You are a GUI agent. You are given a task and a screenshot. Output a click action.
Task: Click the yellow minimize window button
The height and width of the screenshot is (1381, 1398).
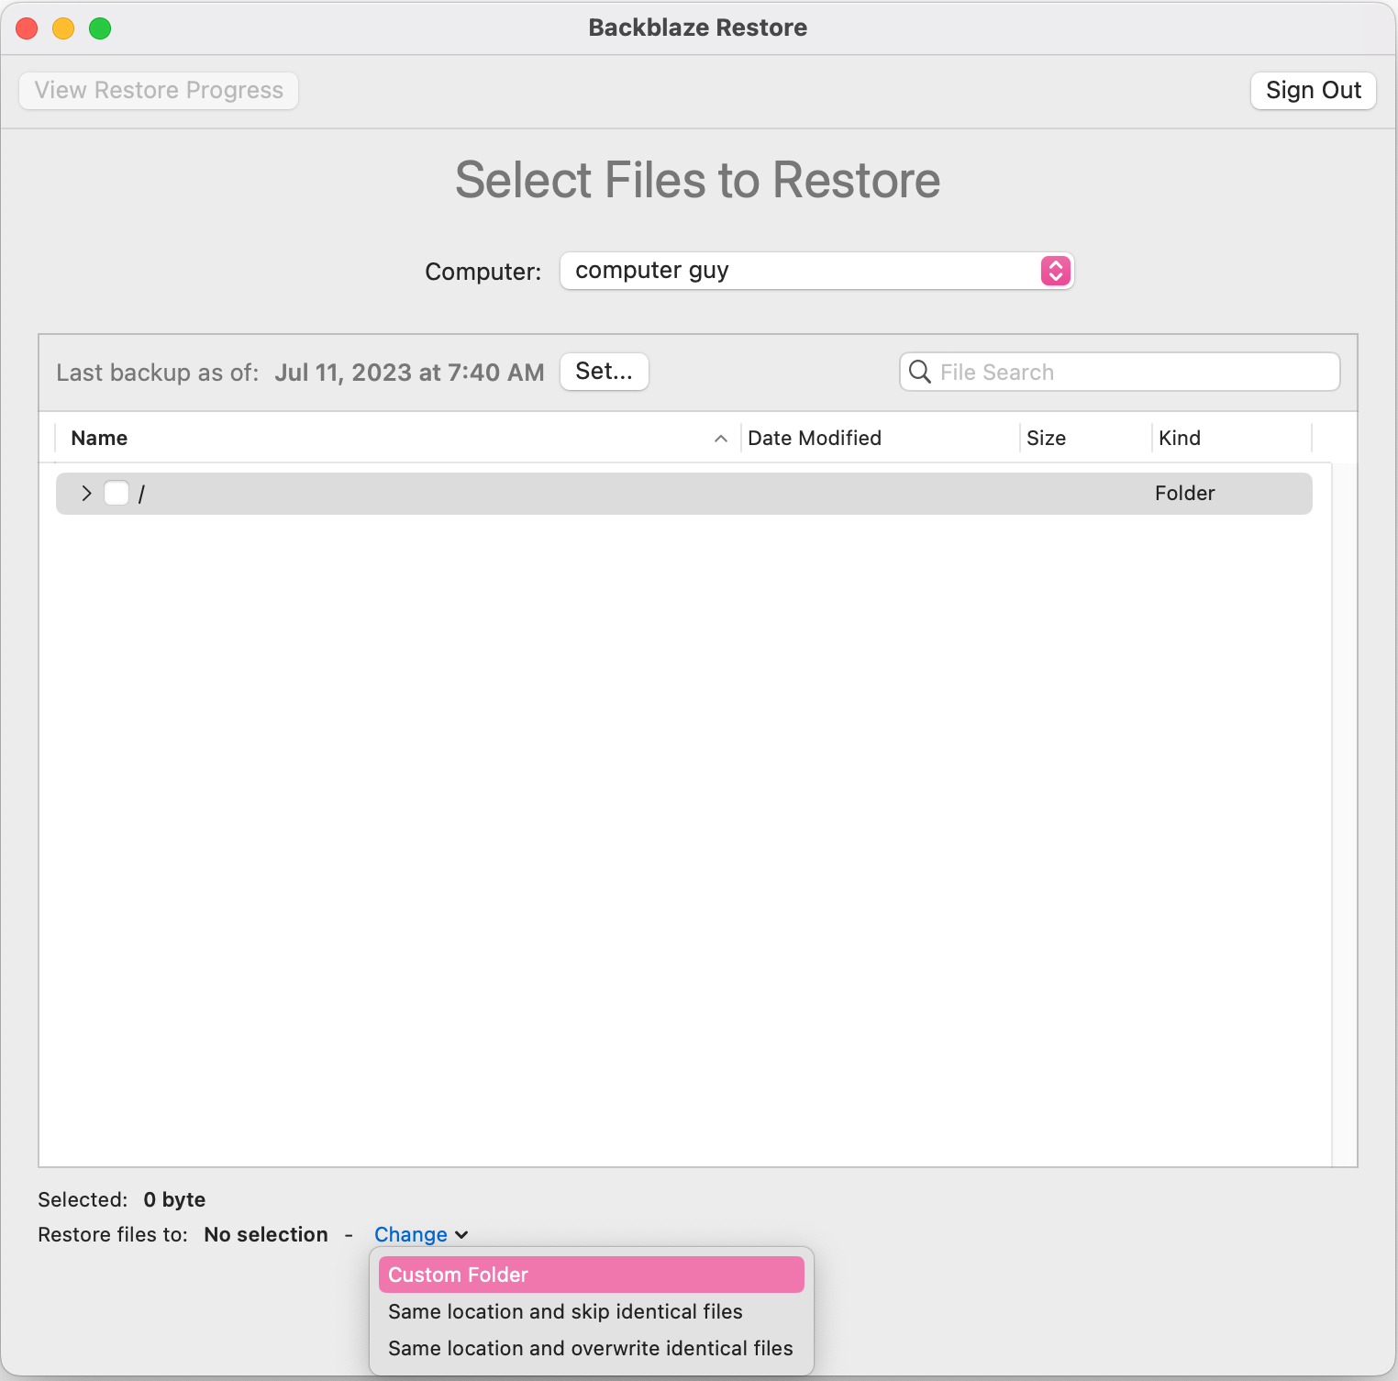point(63,28)
